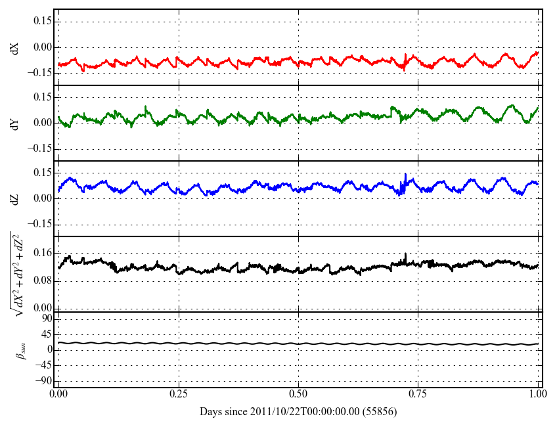The width and height of the screenshot is (557, 427).
Task: Click the -90 tick label in beta panel
Action: click(x=41, y=380)
